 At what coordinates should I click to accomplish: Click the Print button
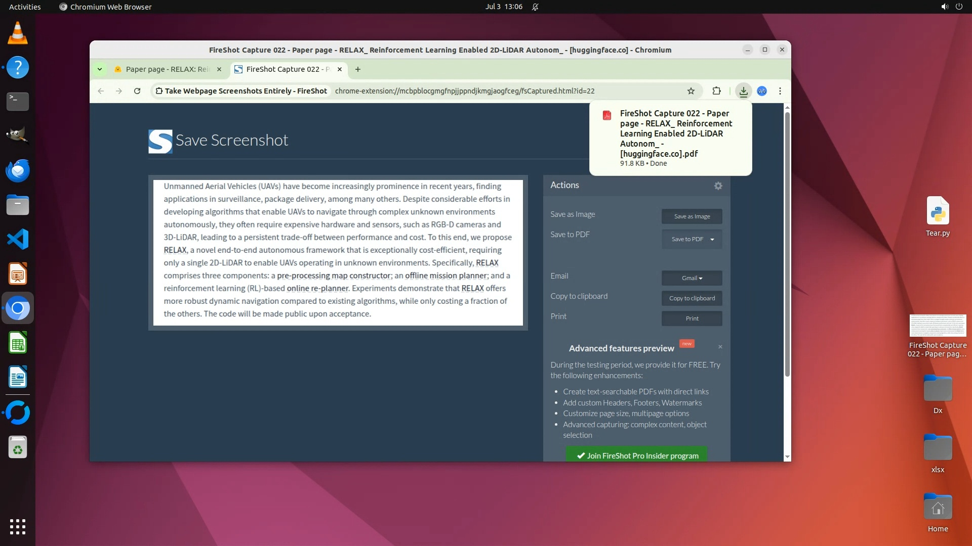[x=692, y=318]
